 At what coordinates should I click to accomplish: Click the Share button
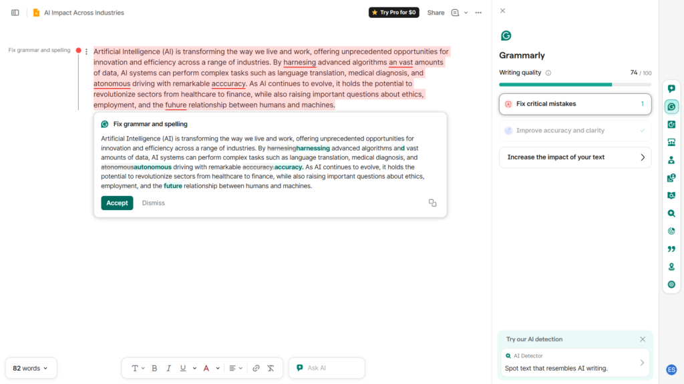click(436, 13)
